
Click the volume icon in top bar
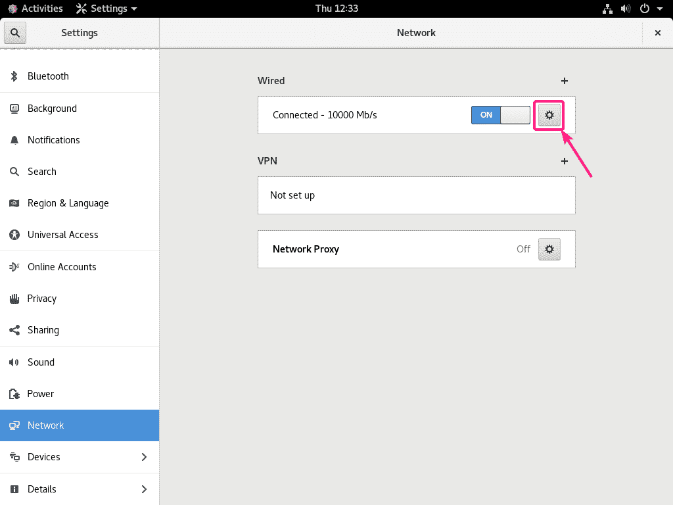(x=625, y=9)
